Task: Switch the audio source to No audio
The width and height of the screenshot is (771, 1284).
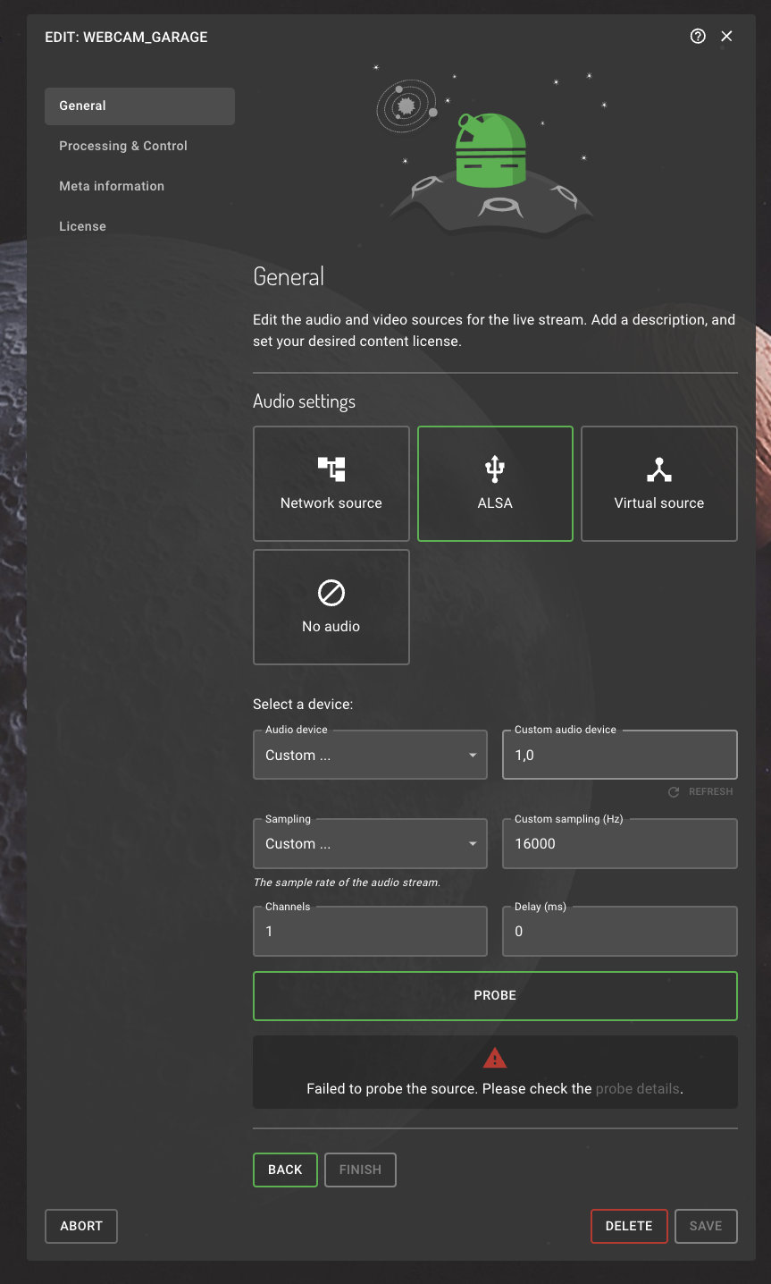Action: 331,607
